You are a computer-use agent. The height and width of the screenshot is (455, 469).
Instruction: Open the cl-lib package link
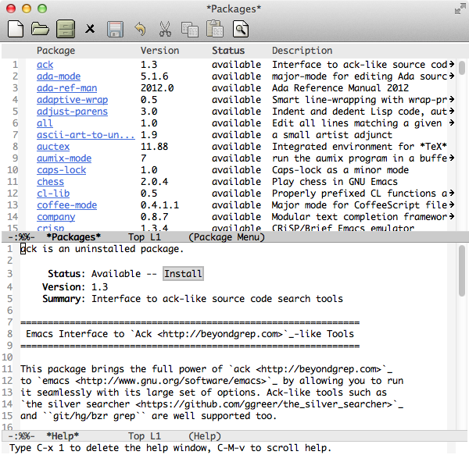point(53,194)
